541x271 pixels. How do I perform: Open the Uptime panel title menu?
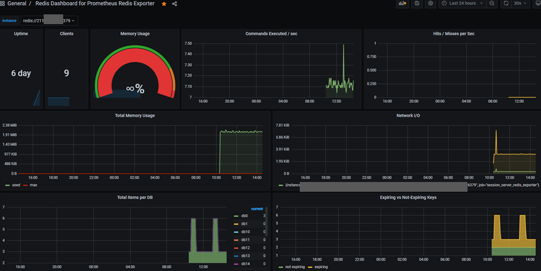click(21, 34)
